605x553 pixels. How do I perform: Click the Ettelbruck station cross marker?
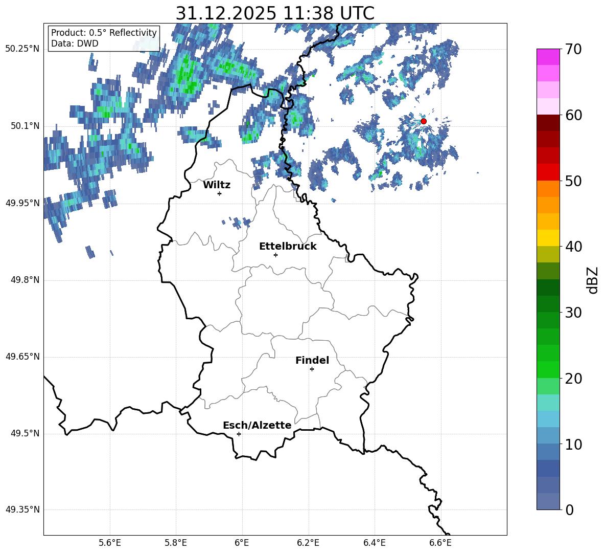[275, 255]
